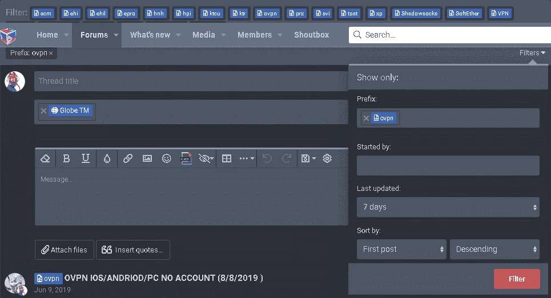Filter by Shadowsocks prefix
The image size is (551, 298).
coord(416,13)
